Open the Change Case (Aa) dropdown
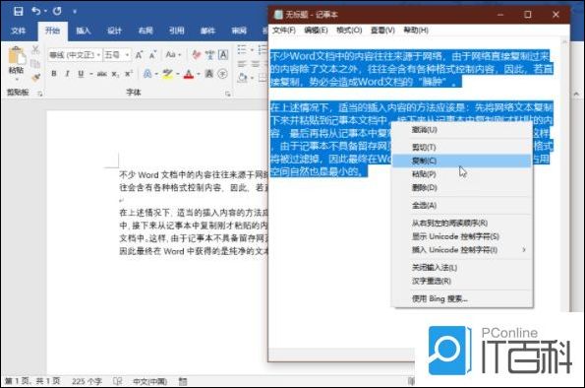The image size is (585, 388). tap(173, 55)
